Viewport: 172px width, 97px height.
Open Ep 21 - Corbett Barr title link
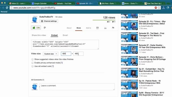[152, 70]
